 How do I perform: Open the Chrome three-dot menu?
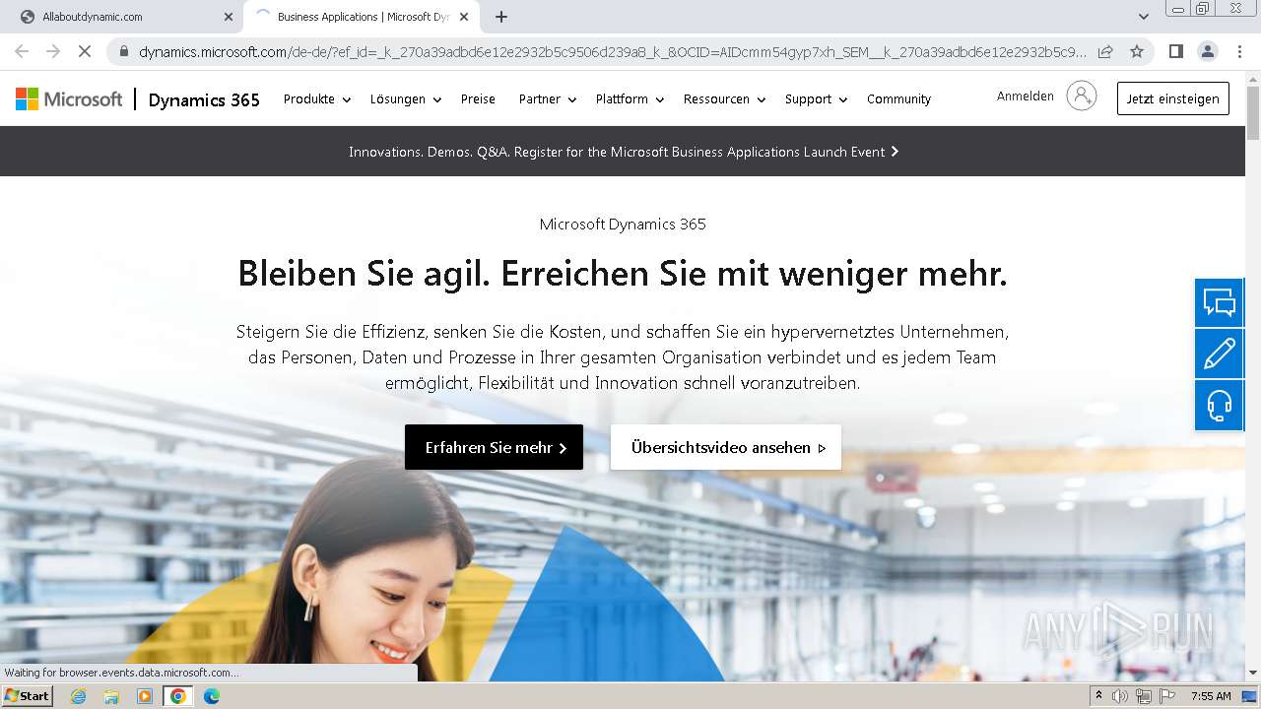(x=1239, y=51)
